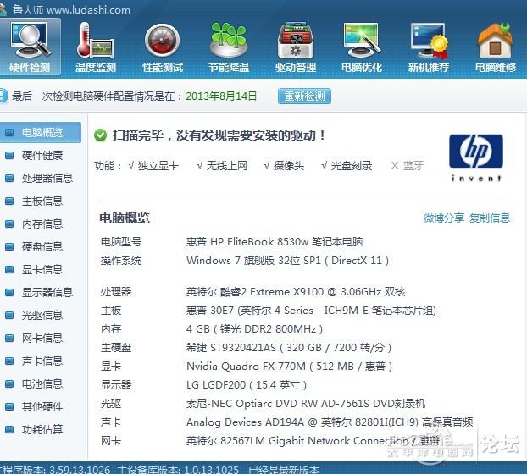The image size is (527, 474).
Task: Open 电池信息 in the sidebar
Action: click(42, 383)
